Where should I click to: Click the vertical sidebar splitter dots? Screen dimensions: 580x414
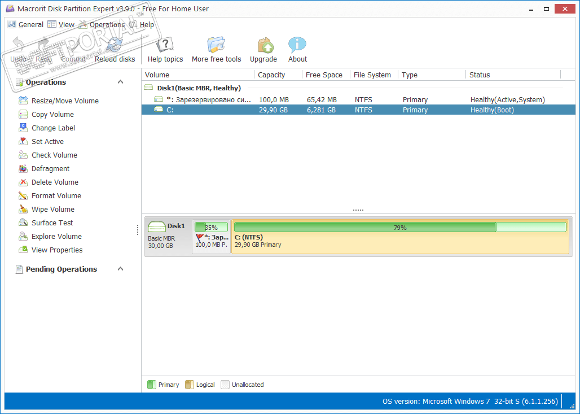[x=138, y=229]
